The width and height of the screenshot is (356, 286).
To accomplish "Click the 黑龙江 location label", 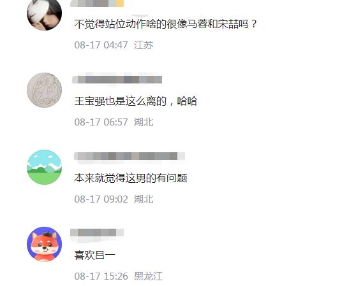I will (x=148, y=276).
